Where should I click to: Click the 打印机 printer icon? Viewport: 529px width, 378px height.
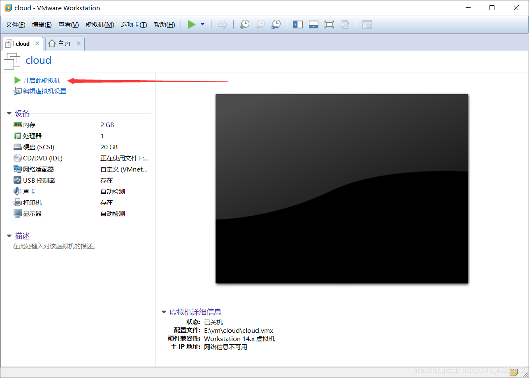17,202
